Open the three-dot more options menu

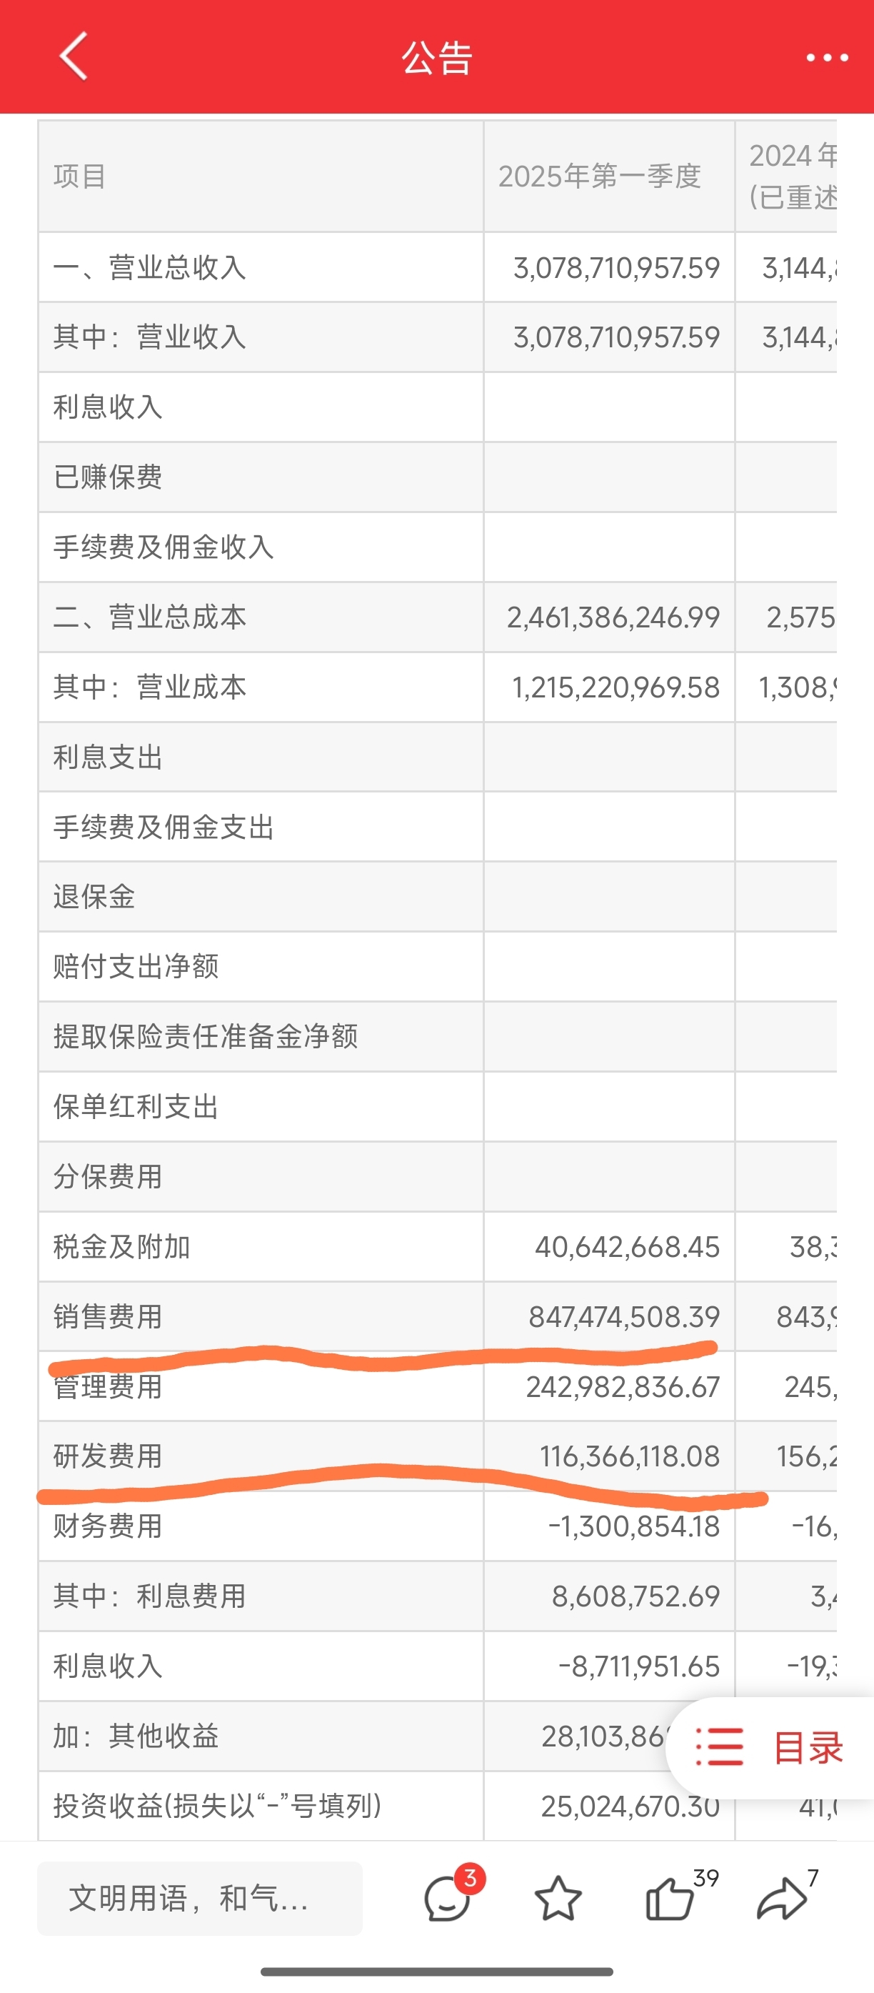click(827, 57)
